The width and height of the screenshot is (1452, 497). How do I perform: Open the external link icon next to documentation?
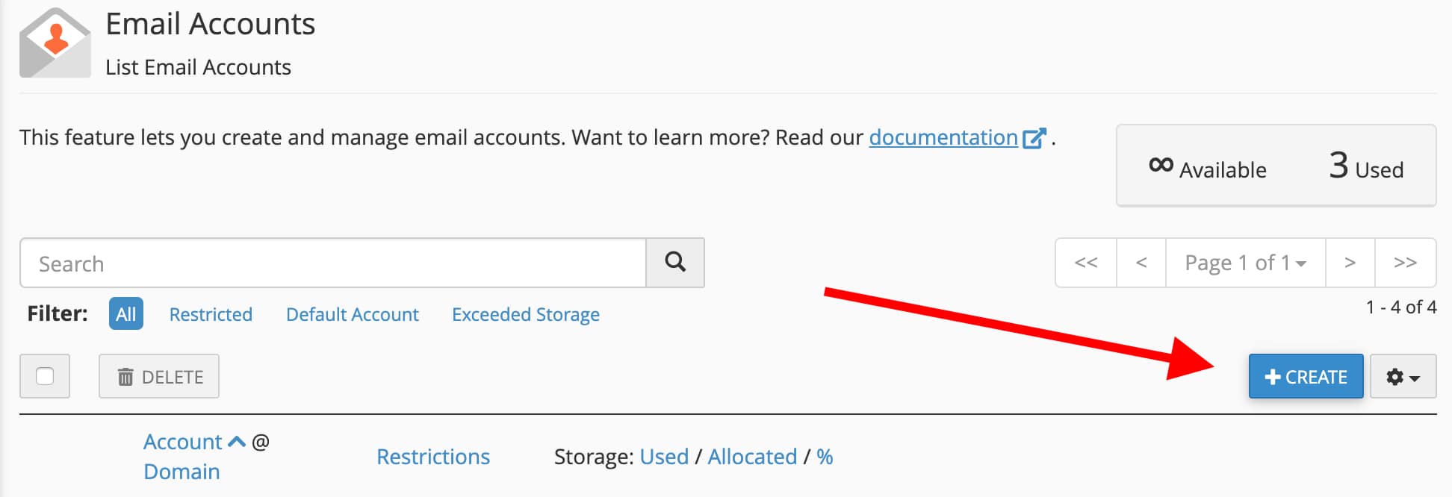tap(1034, 137)
